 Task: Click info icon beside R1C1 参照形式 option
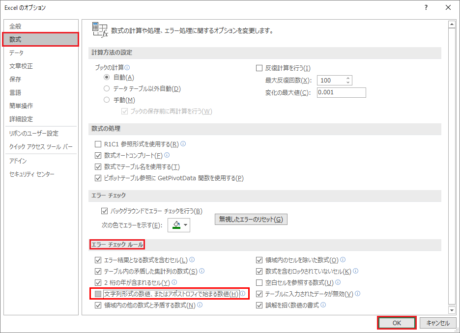183,144
